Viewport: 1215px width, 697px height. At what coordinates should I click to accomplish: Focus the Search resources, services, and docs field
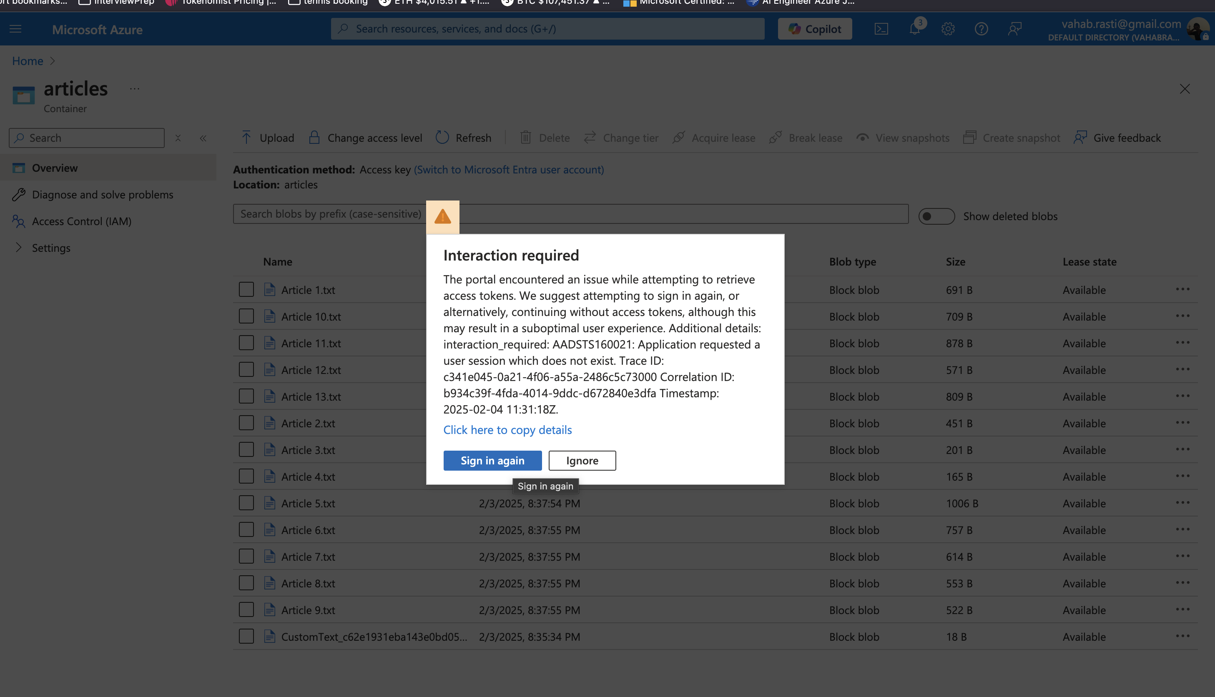pos(547,29)
